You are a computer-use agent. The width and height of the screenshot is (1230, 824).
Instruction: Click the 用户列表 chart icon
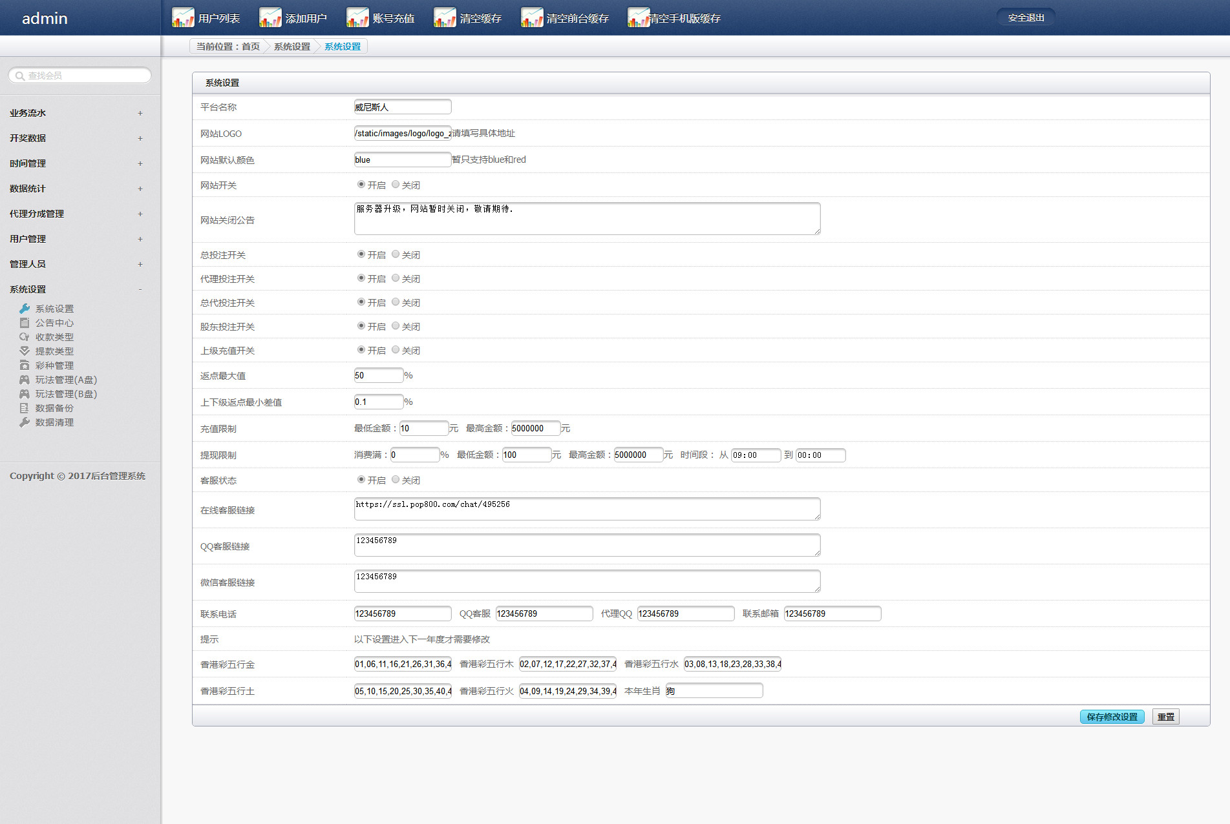(183, 17)
